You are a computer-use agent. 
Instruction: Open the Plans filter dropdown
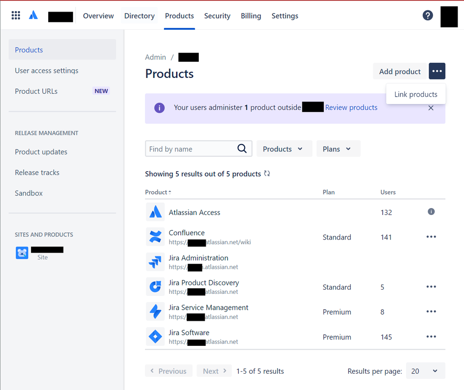(338, 149)
